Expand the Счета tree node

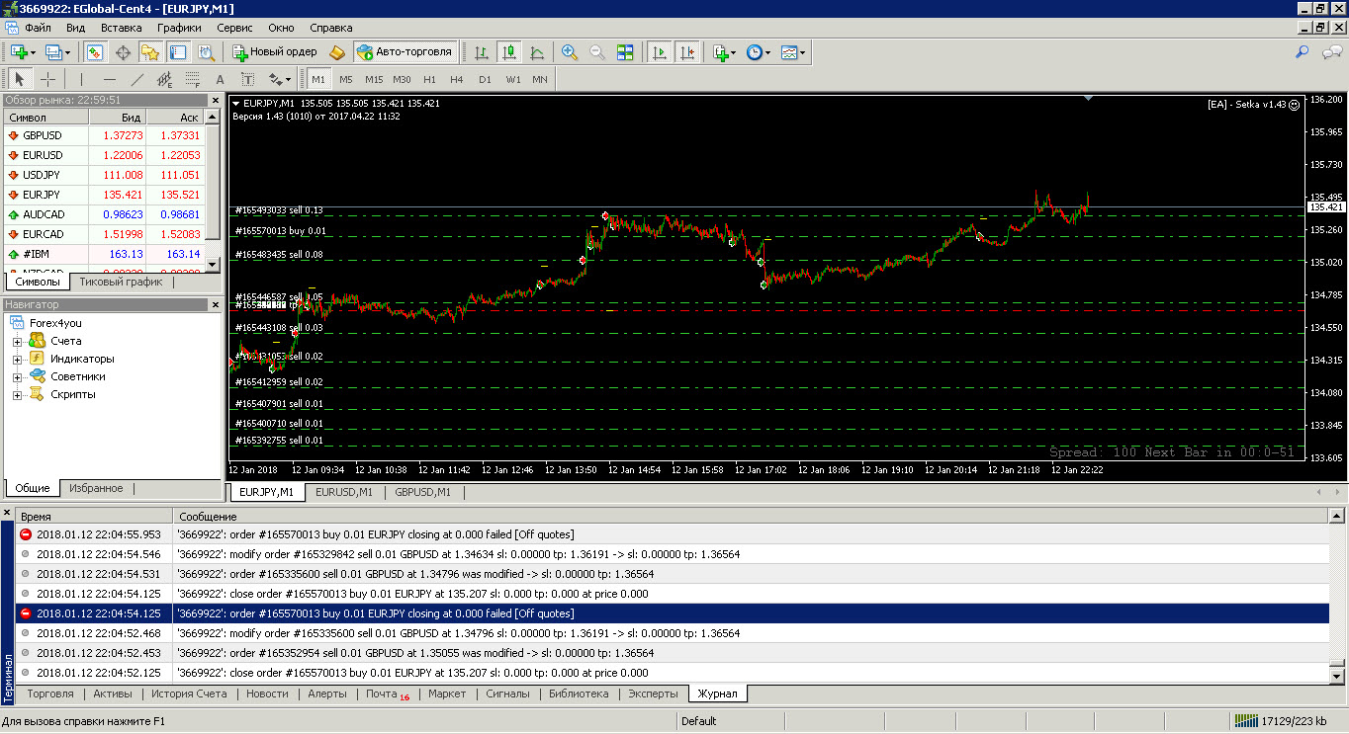click(x=17, y=342)
